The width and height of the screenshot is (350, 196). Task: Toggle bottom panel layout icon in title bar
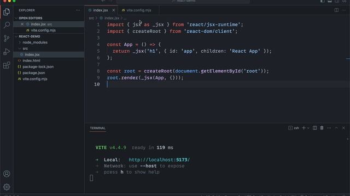pyautogui.click(x=330, y=1)
